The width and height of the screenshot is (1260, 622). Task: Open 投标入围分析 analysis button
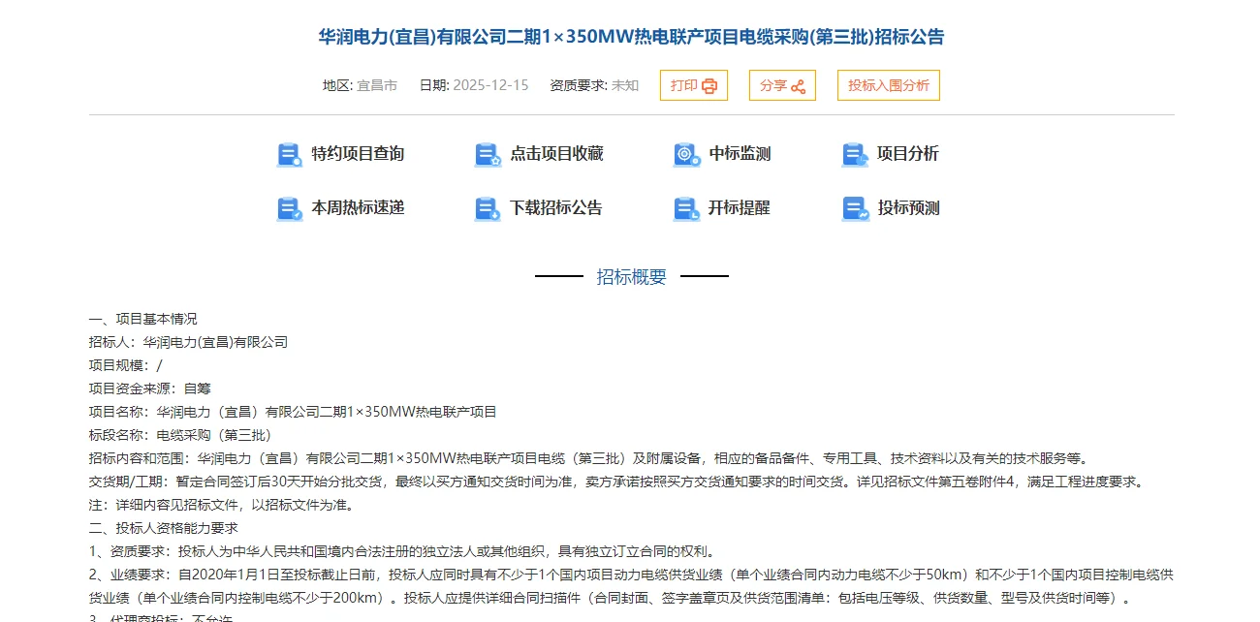point(888,84)
